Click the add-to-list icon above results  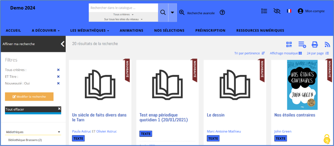click(x=302, y=45)
